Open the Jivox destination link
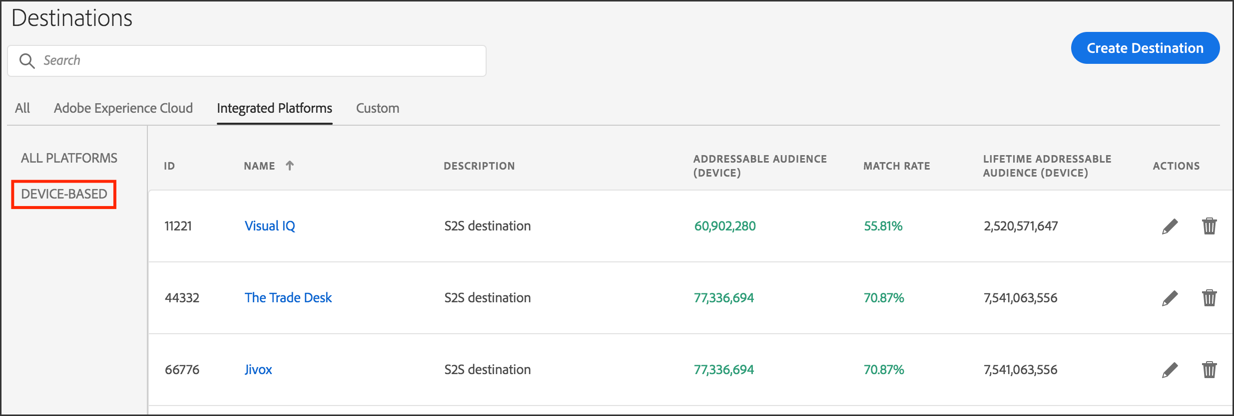Viewport: 1234px width, 416px height. tap(258, 370)
